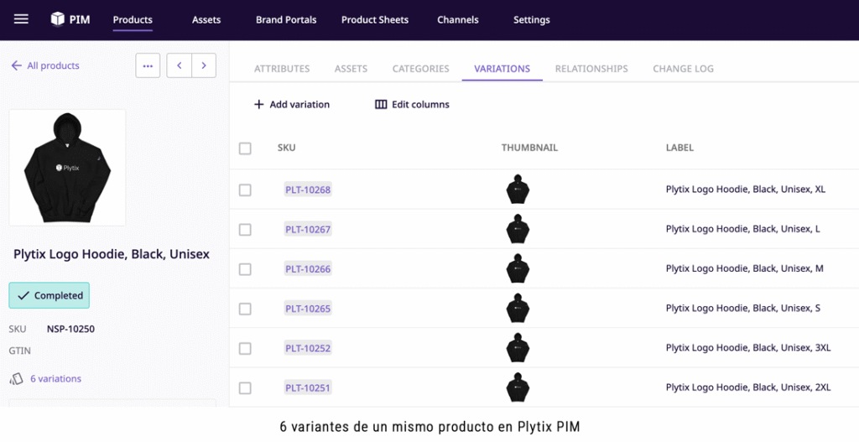This screenshot has height=442, width=859.
Task: Go to previous product with left chevron
Action: click(x=180, y=65)
